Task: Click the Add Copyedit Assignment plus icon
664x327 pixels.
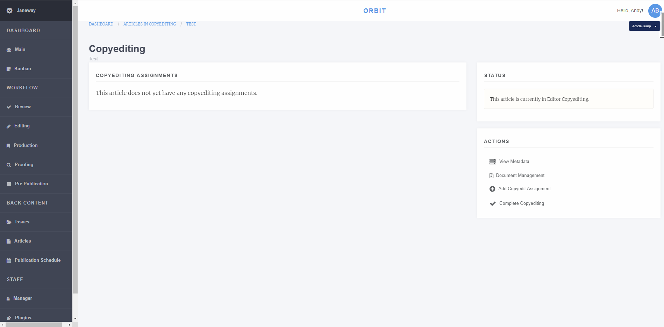Action: click(x=492, y=189)
